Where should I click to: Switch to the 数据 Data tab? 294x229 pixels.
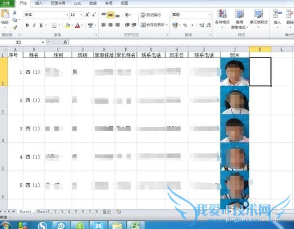(93, 3)
